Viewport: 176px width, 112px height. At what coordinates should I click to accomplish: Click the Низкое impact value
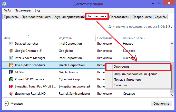tap(128, 44)
